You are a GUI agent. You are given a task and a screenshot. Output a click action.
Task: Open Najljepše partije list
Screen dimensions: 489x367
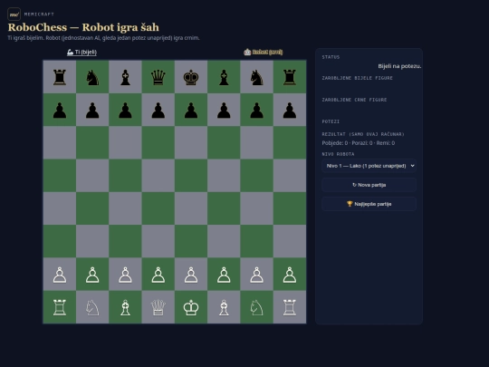369,204
